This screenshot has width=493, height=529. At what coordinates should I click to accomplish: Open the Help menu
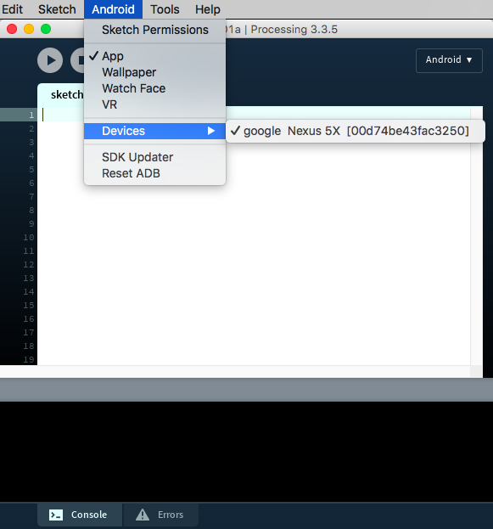[x=208, y=9]
